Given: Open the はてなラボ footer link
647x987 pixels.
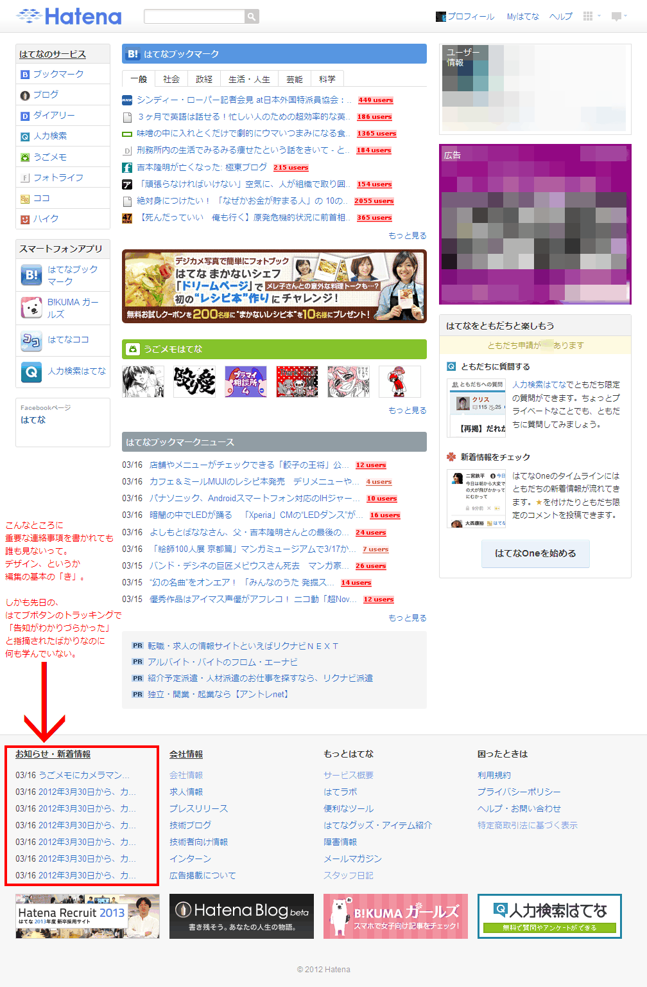Looking at the screenshot, I should [340, 792].
